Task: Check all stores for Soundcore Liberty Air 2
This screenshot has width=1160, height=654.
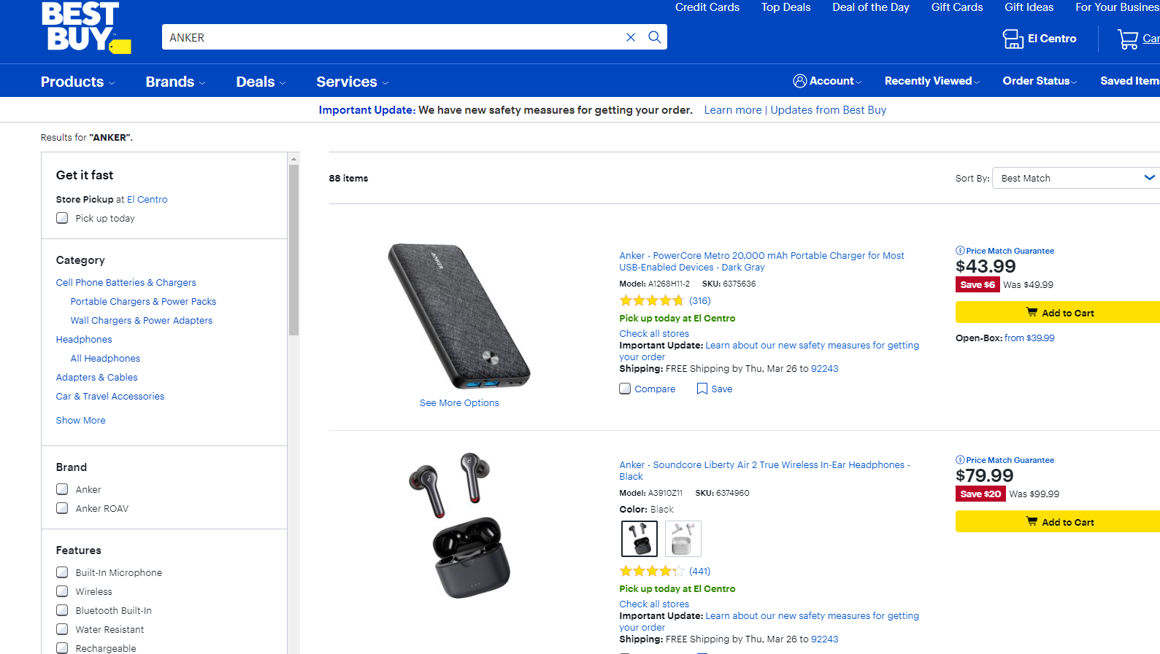Action: 654,604
